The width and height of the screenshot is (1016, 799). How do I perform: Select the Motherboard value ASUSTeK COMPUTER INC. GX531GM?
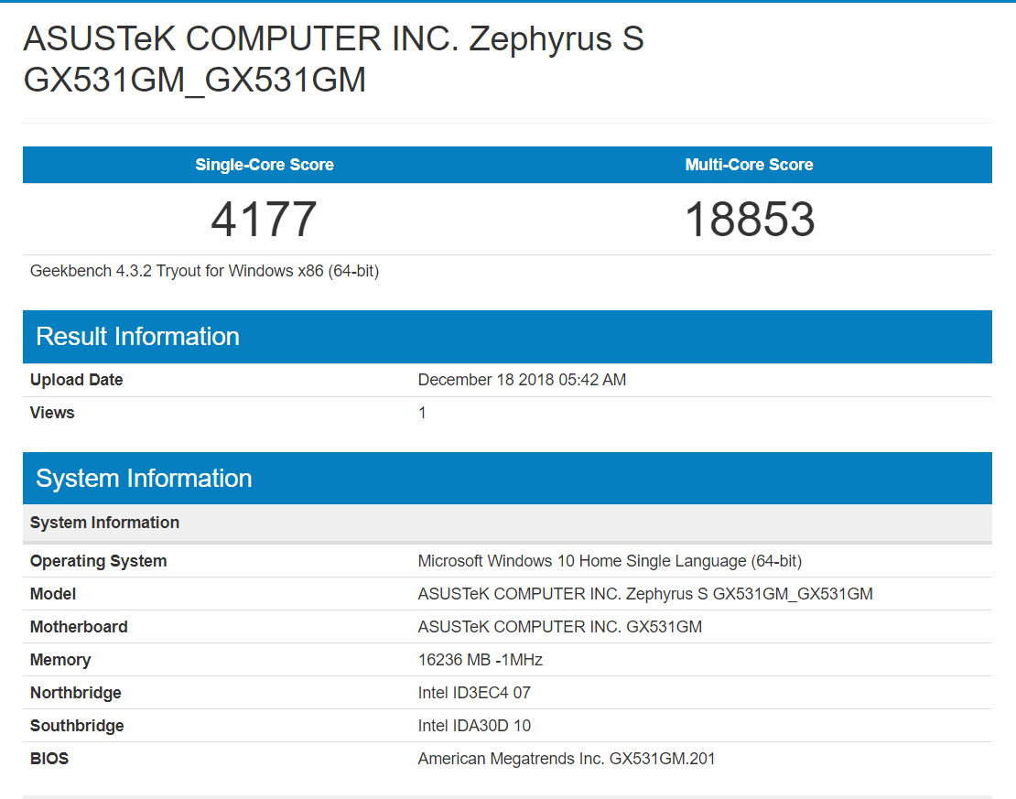[x=560, y=627]
